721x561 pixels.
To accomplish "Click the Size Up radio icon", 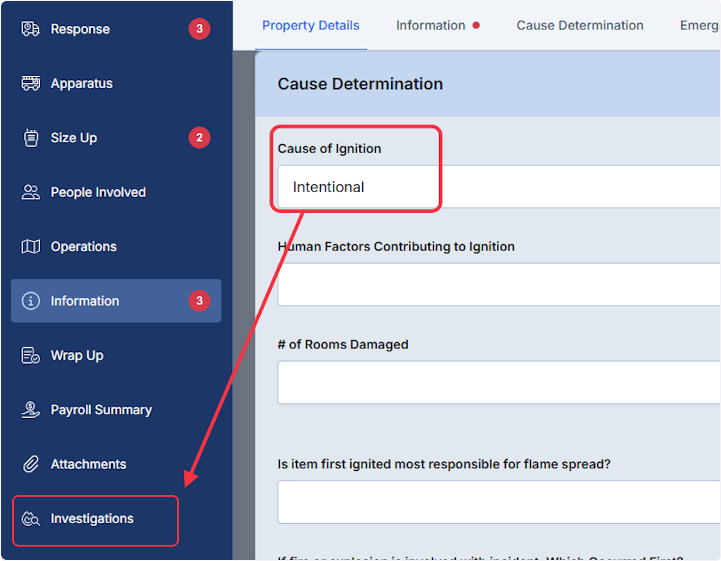I will click(31, 138).
